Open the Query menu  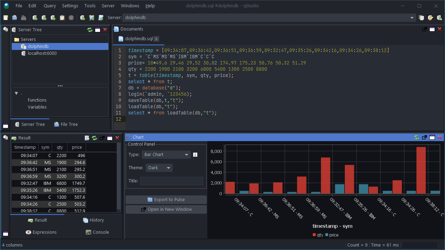click(50, 6)
